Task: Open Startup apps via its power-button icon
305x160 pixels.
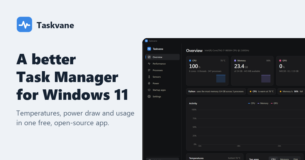Action: point(149,90)
